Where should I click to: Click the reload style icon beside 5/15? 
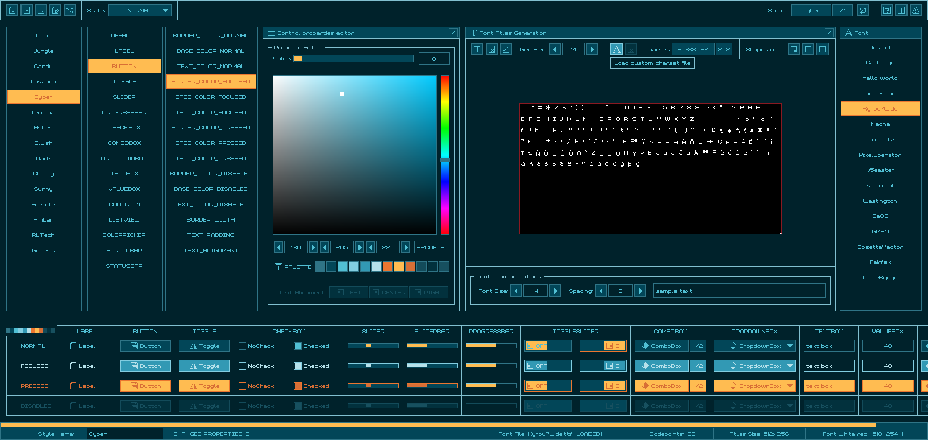point(863,10)
